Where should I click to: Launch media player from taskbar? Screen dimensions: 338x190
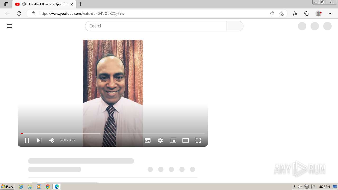click(x=39, y=187)
